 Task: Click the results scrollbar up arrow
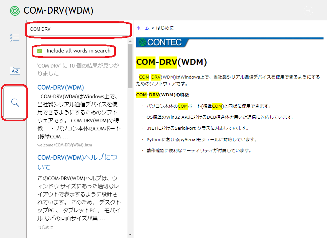click(130, 41)
